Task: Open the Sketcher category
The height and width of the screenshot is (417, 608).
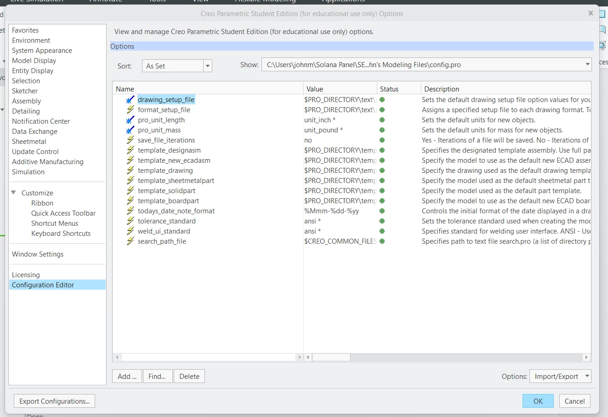Action: (25, 91)
